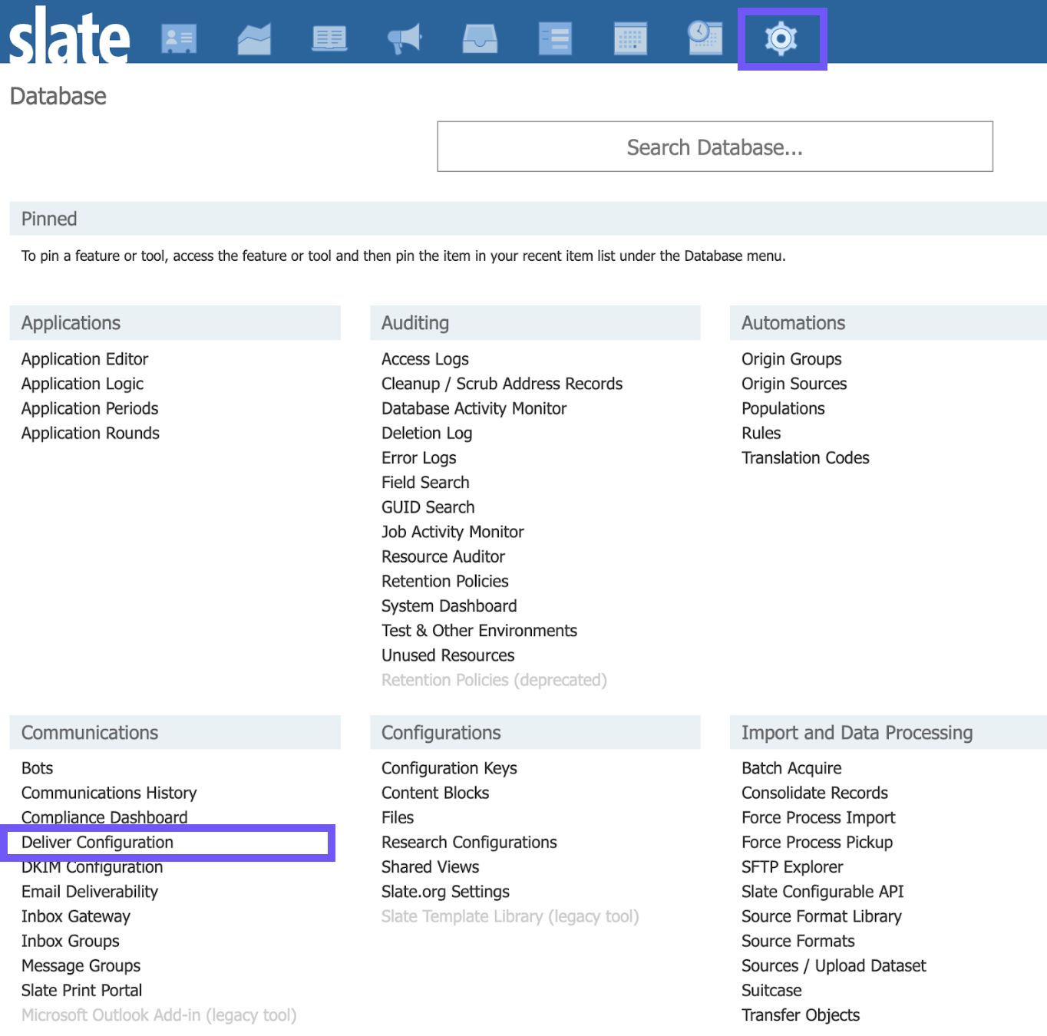Open the Inbox tray icon
Image resolution: width=1047 pixels, height=1036 pixels.
tap(480, 38)
